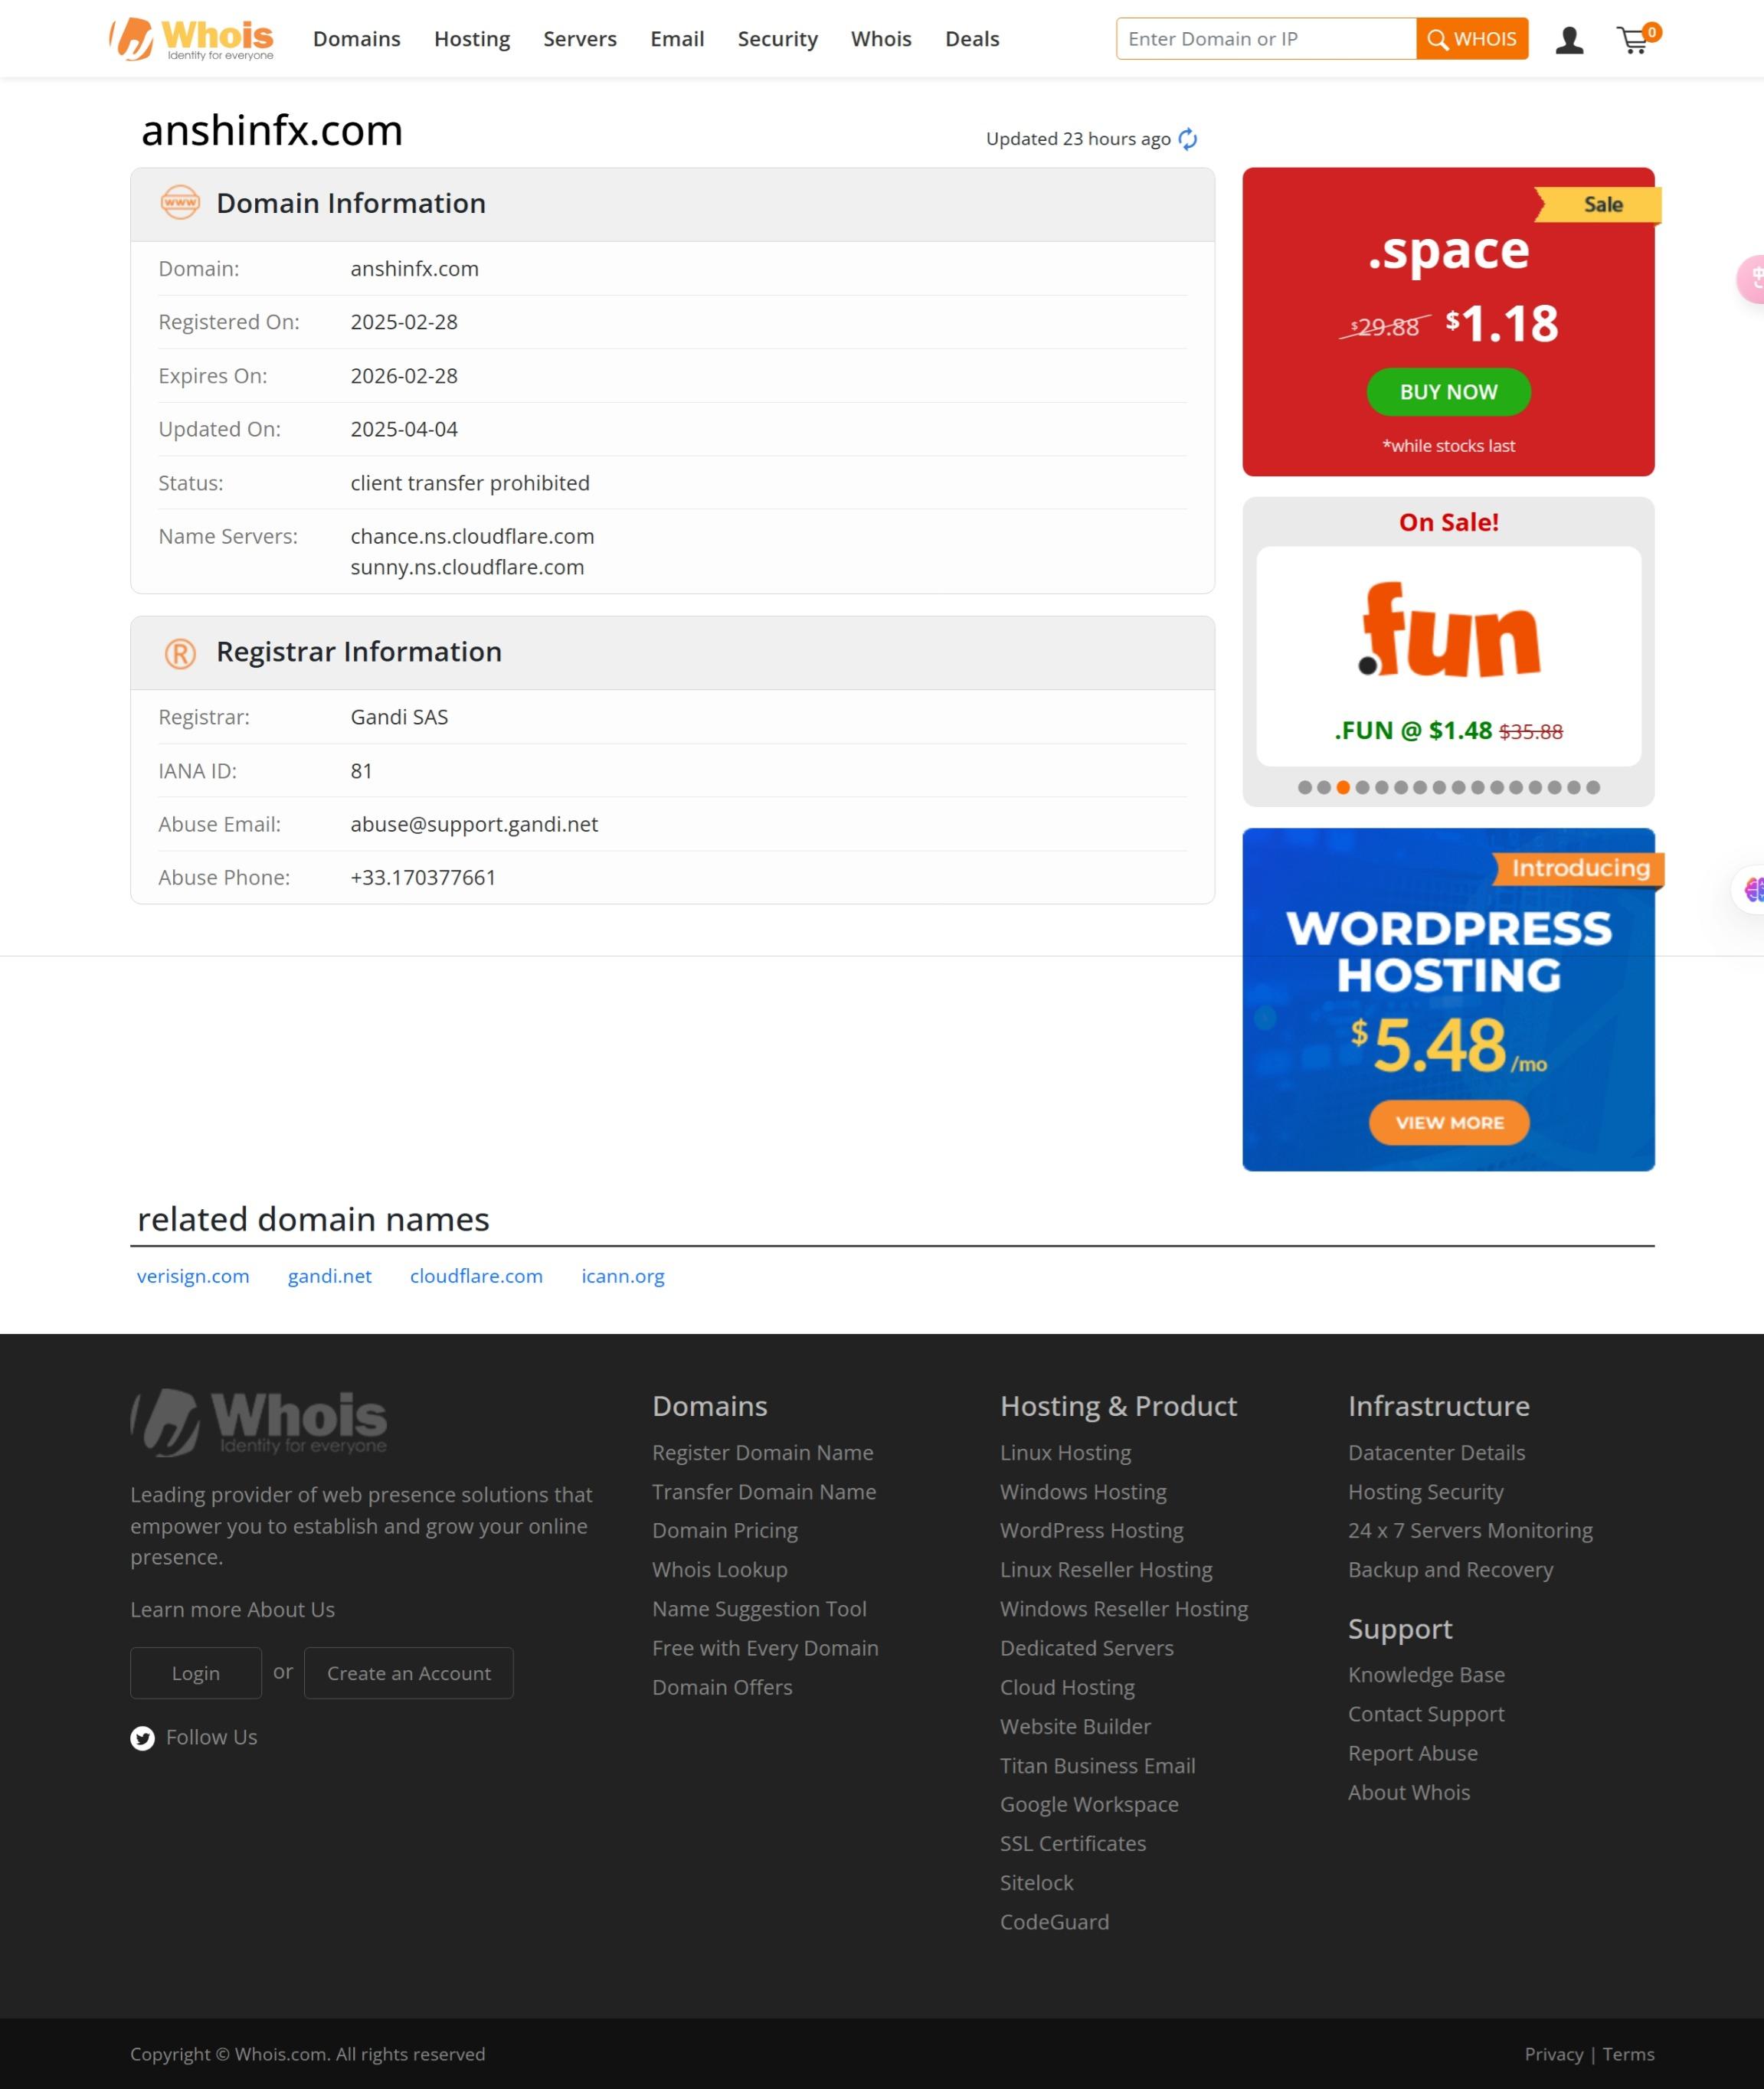Click Learn more About Us link
1764x2089 pixels.
tap(232, 1609)
